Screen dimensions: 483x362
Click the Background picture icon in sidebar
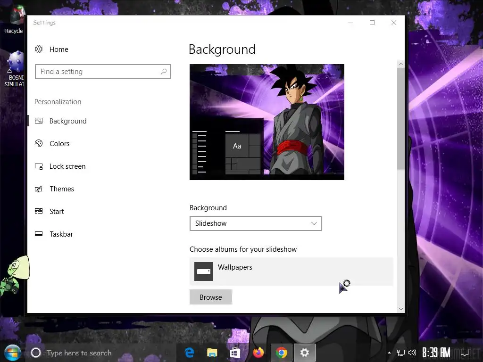(x=39, y=121)
